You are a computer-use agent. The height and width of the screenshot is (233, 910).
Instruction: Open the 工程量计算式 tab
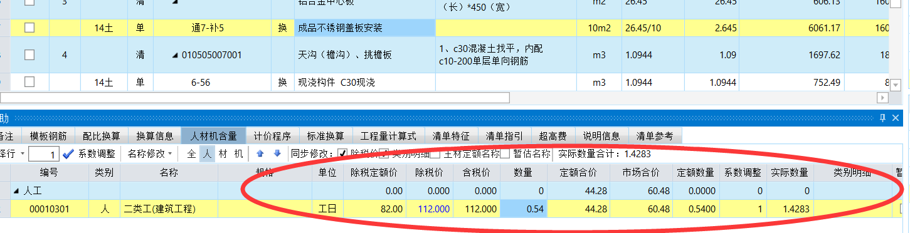(388, 136)
